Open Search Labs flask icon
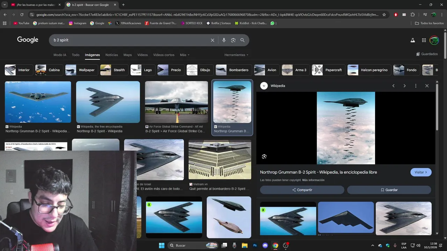The height and width of the screenshot is (251, 447). 412,40
